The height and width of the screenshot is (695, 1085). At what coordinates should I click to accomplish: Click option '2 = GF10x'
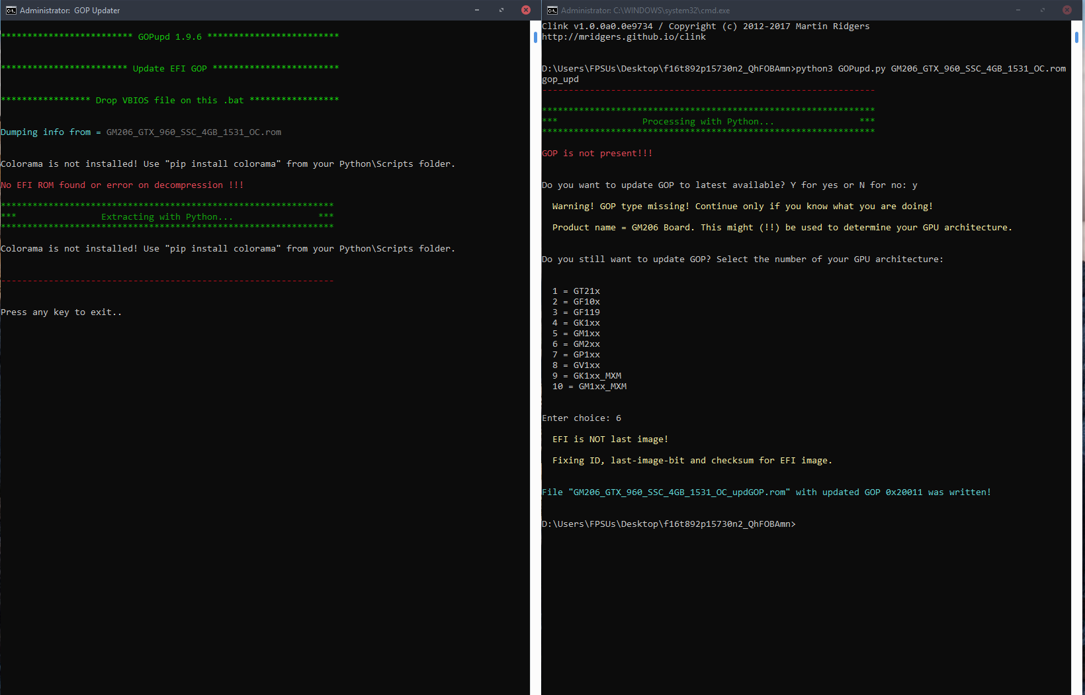(x=576, y=302)
